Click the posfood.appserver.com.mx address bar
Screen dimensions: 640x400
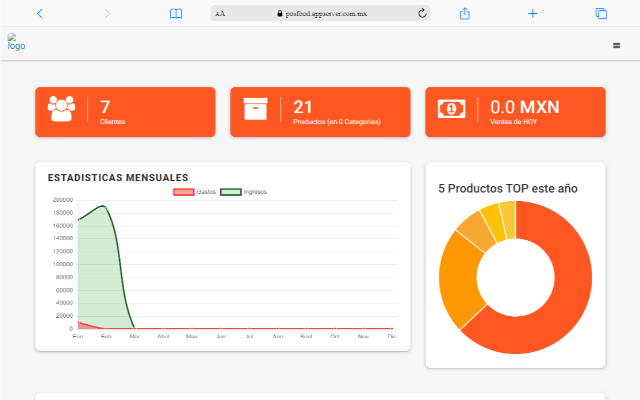320,13
